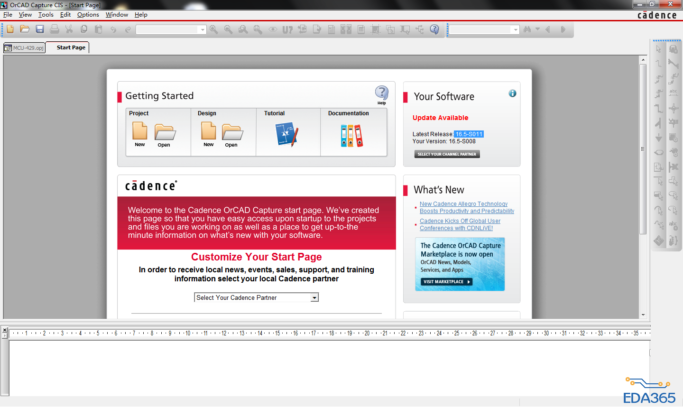
Task: Click the Select arrow tool in palette
Action: [x=659, y=49]
